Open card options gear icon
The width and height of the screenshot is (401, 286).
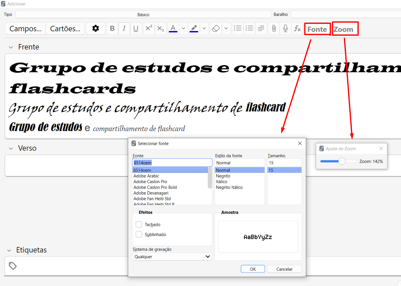click(x=95, y=29)
